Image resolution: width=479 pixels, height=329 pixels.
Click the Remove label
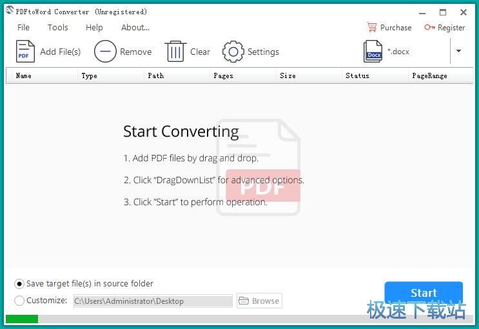(x=135, y=52)
